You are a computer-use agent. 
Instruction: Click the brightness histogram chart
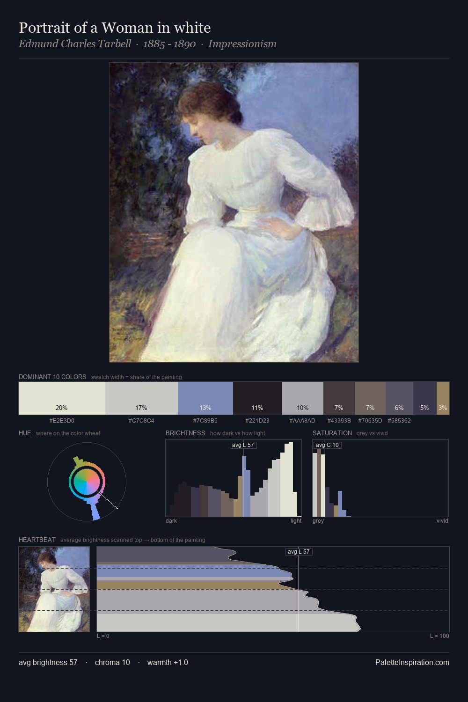click(x=234, y=478)
